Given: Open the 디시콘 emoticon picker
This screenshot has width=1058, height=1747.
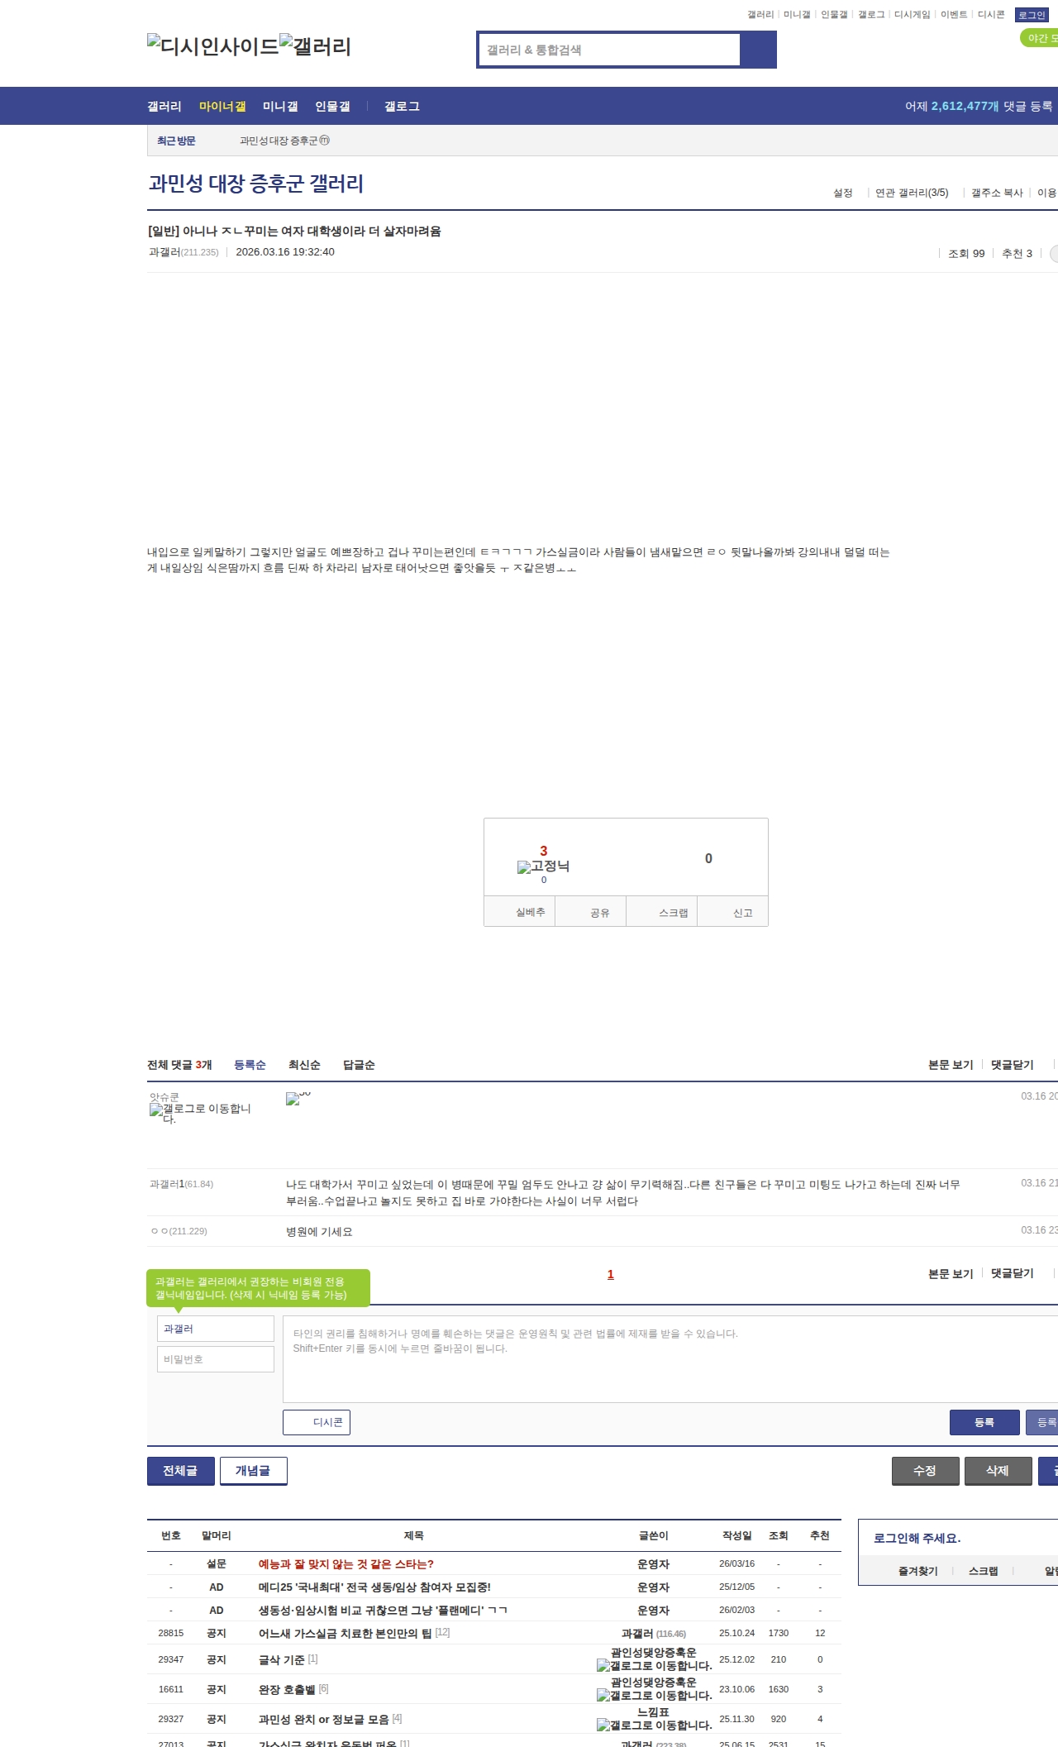Looking at the screenshot, I should click(317, 1422).
